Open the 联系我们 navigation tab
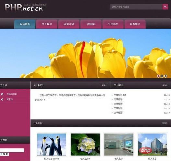The image size is (171, 161). [135, 24]
